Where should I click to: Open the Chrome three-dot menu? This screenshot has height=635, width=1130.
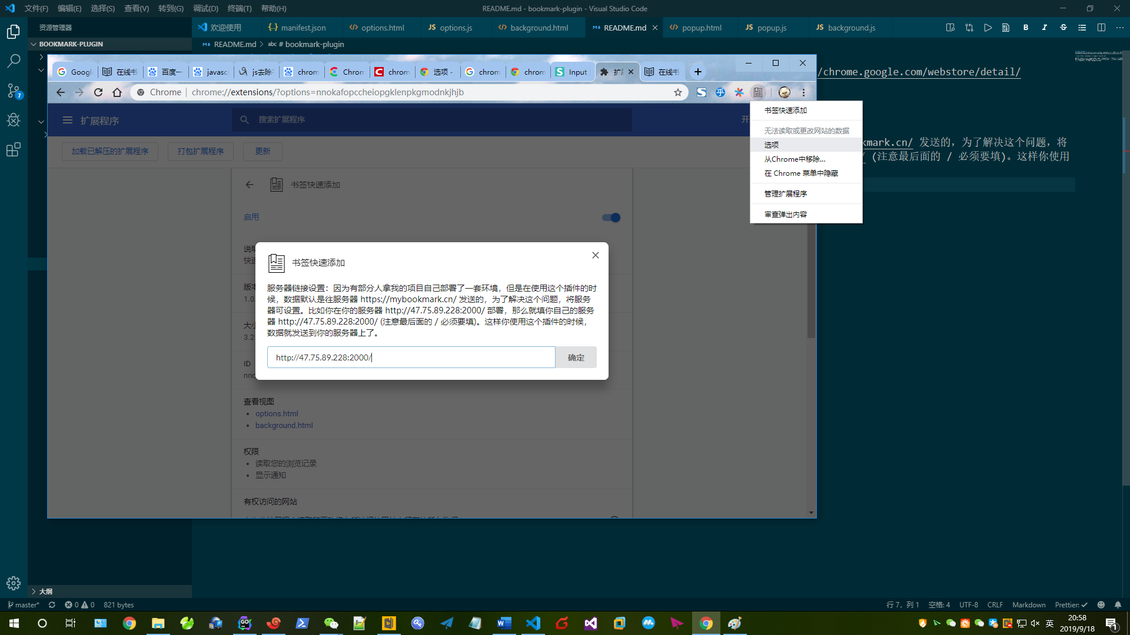point(803,92)
